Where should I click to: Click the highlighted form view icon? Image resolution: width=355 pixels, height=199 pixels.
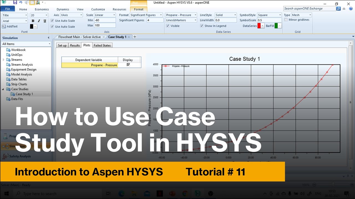(x=32, y=2)
